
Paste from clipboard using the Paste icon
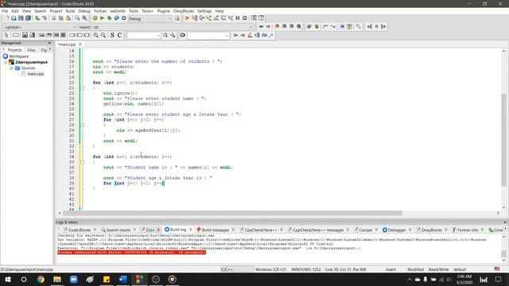(x=68, y=18)
